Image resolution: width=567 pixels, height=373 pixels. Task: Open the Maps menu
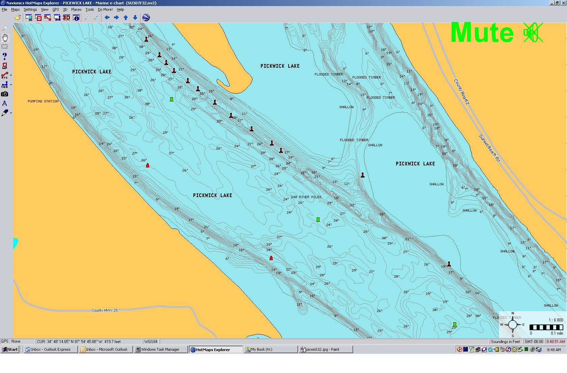point(15,9)
